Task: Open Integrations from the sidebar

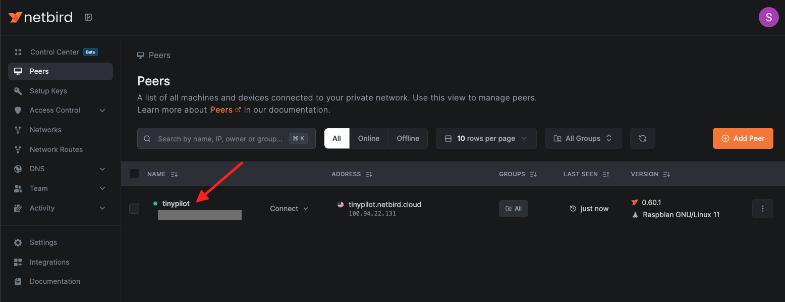Action: (x=48, y=262)
